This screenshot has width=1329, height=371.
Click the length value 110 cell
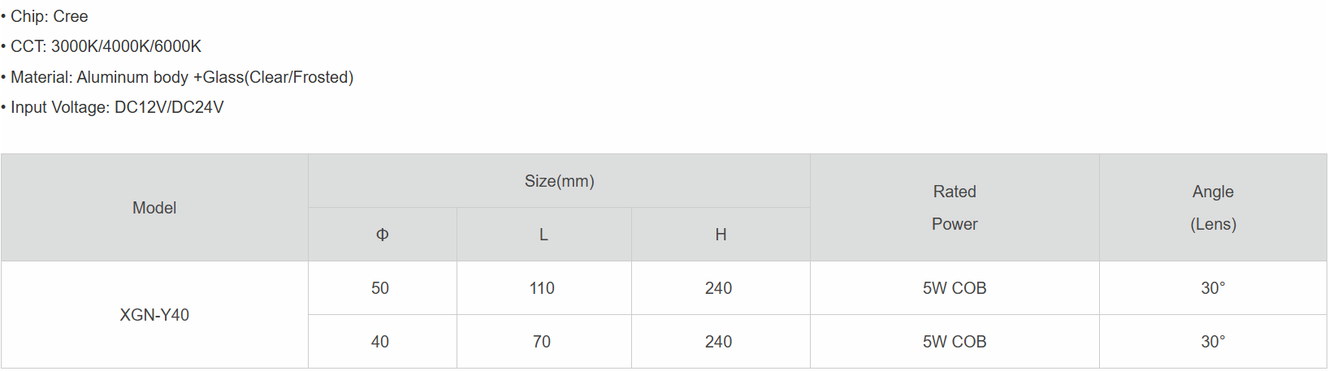(x=542, y=288)
